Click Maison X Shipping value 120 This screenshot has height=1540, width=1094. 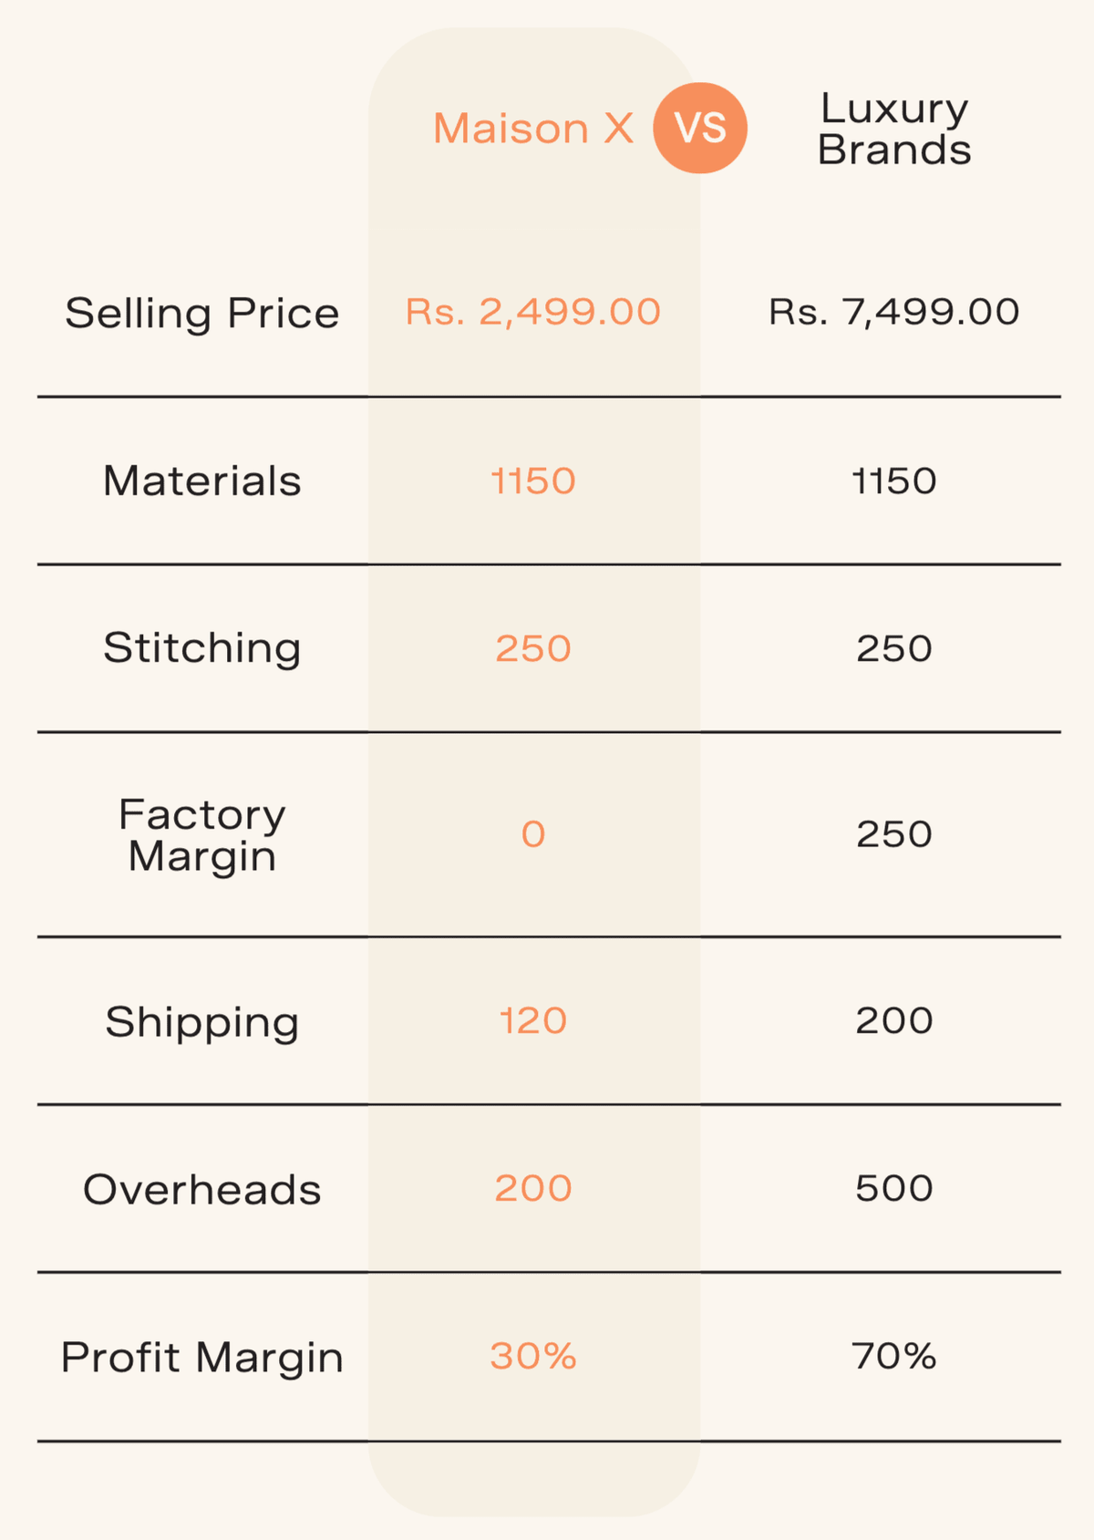click(x=533, y=1021)
